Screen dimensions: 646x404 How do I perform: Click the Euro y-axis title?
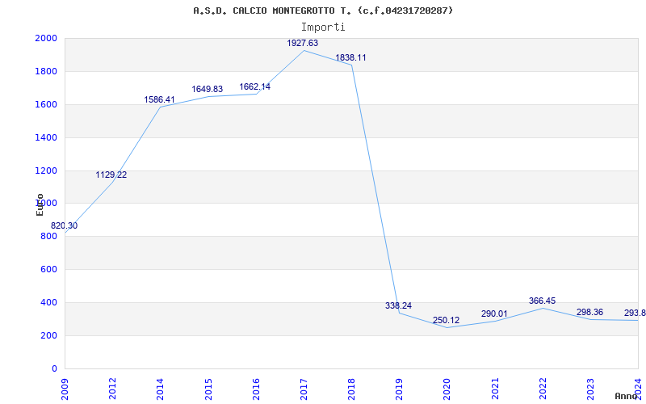coord(40,204)
